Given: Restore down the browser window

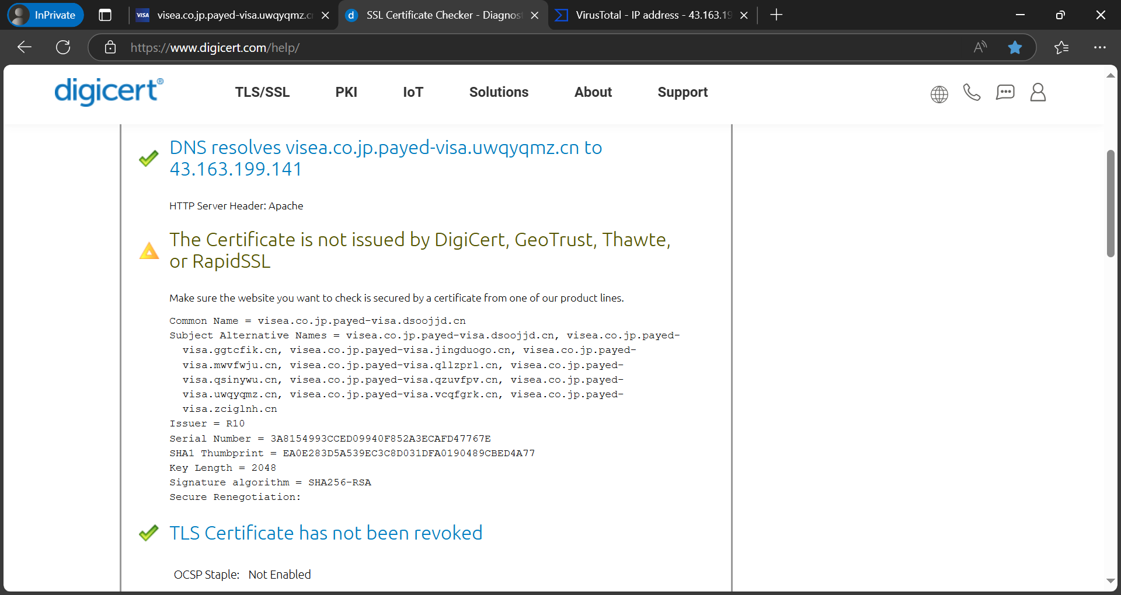Looking at the screenshot, I should tap(1060, 15).
